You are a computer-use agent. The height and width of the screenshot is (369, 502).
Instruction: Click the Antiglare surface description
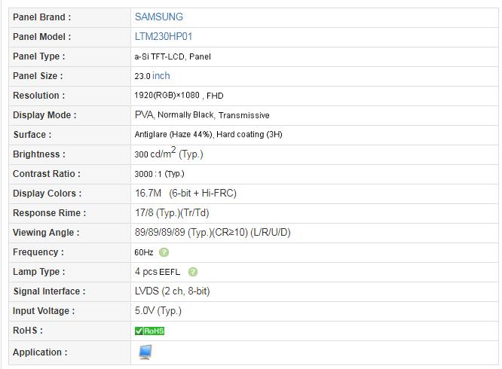(173, 135)
